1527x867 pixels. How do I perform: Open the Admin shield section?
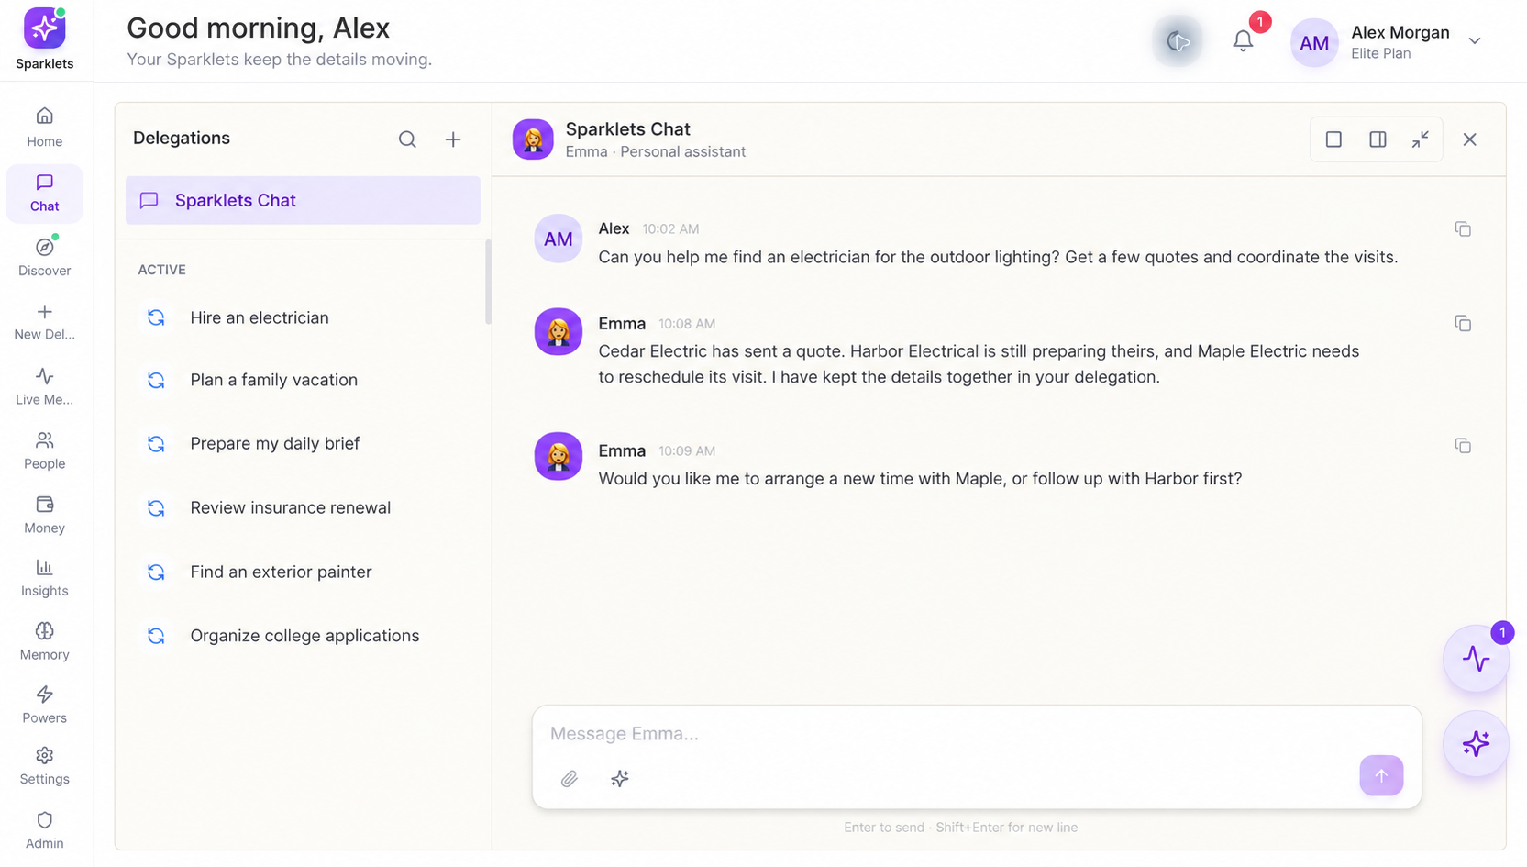click(44, 830)
